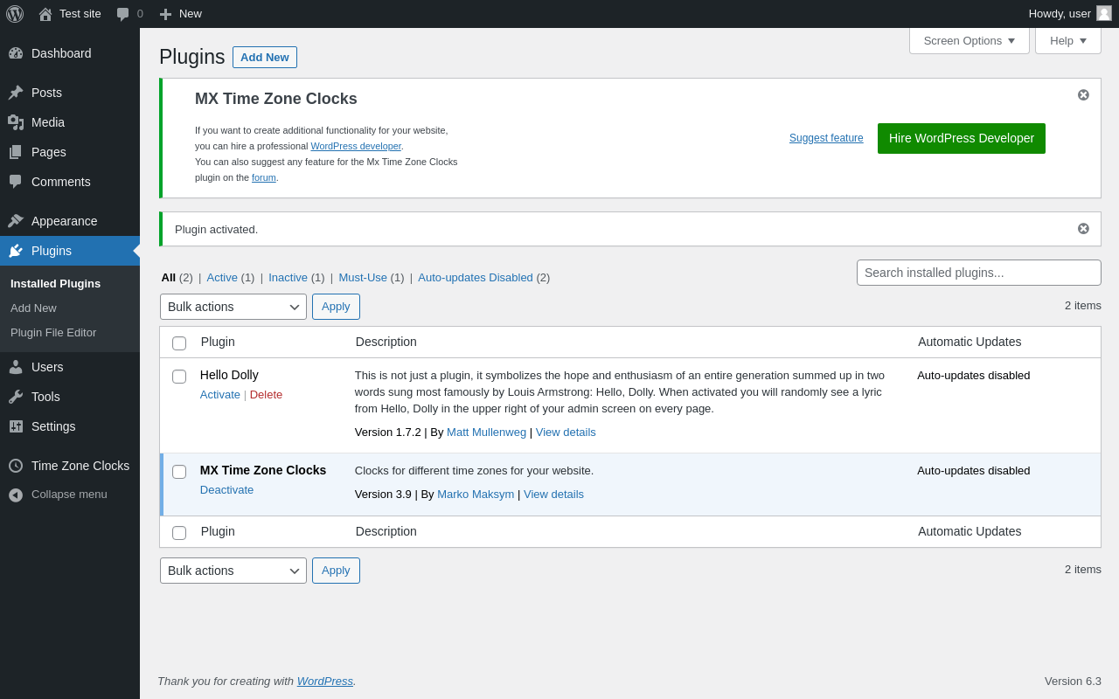Click the Tools wrench icon

pyautogui.click(x=16, y=397)
